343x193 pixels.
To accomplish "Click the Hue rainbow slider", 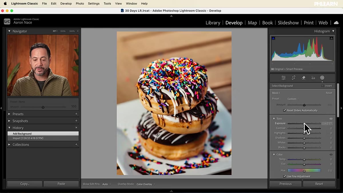I will 304,170.
